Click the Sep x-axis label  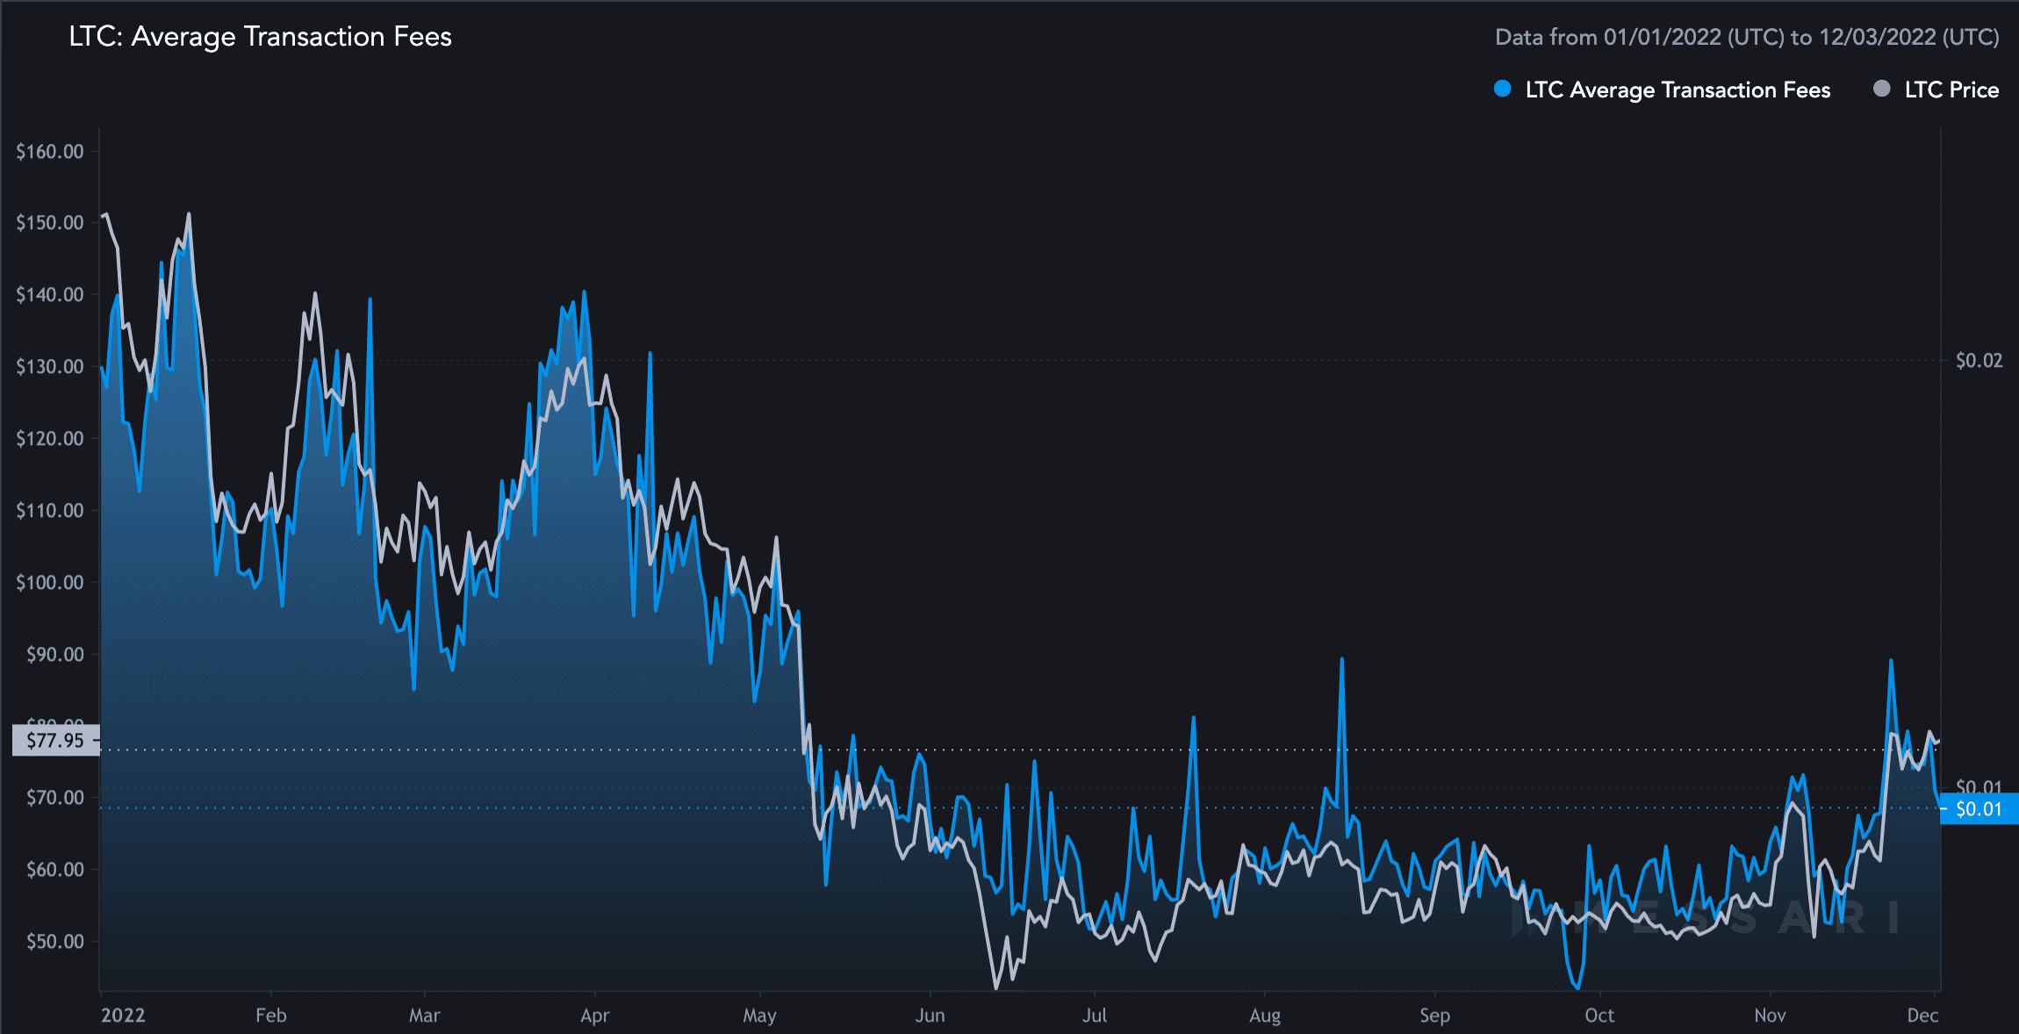point(1435,1016)
